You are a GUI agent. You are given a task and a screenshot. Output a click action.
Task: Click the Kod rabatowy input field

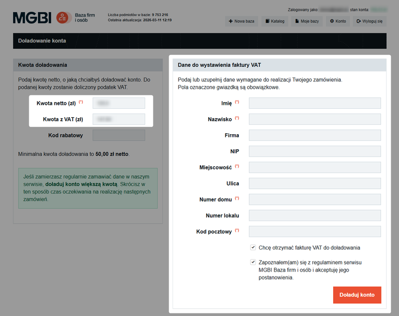pyautogui.click(x=118, y=135)
